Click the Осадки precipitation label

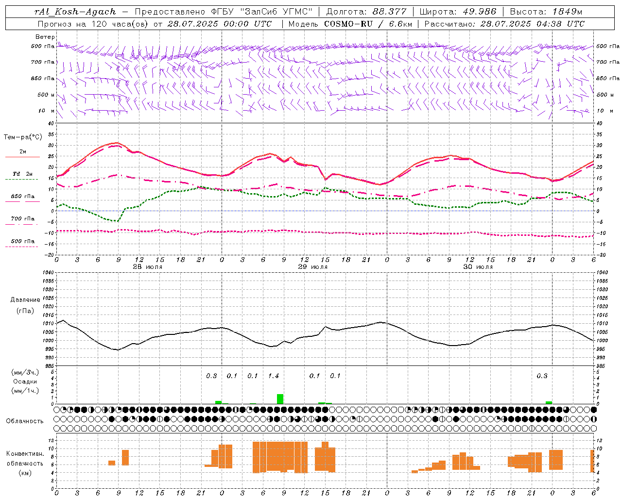(25, 381)
